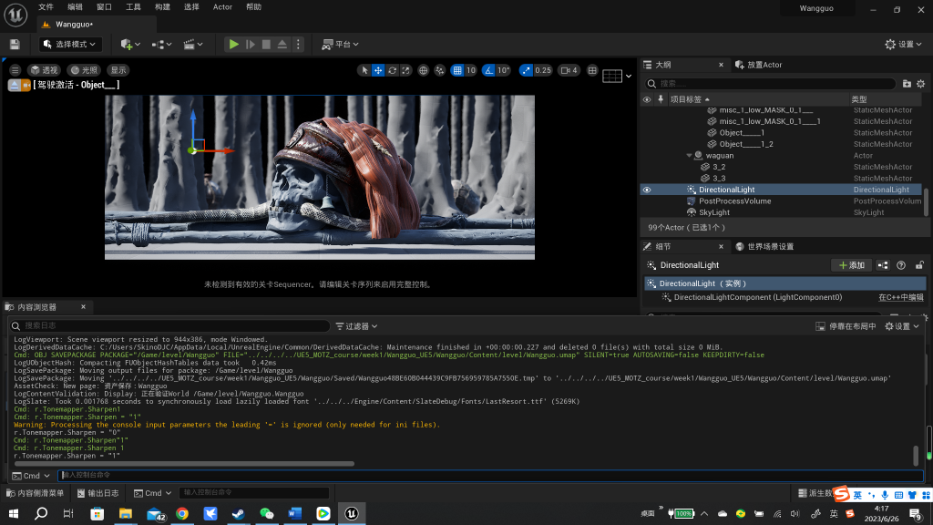Open outliner settings gear
The height and width of the screenshot is (525, 933).
click(920, 84)
